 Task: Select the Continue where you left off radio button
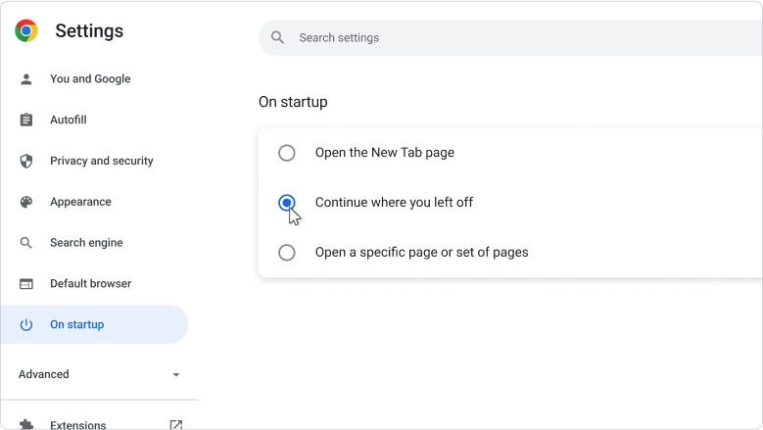click(x=287, y=203)
